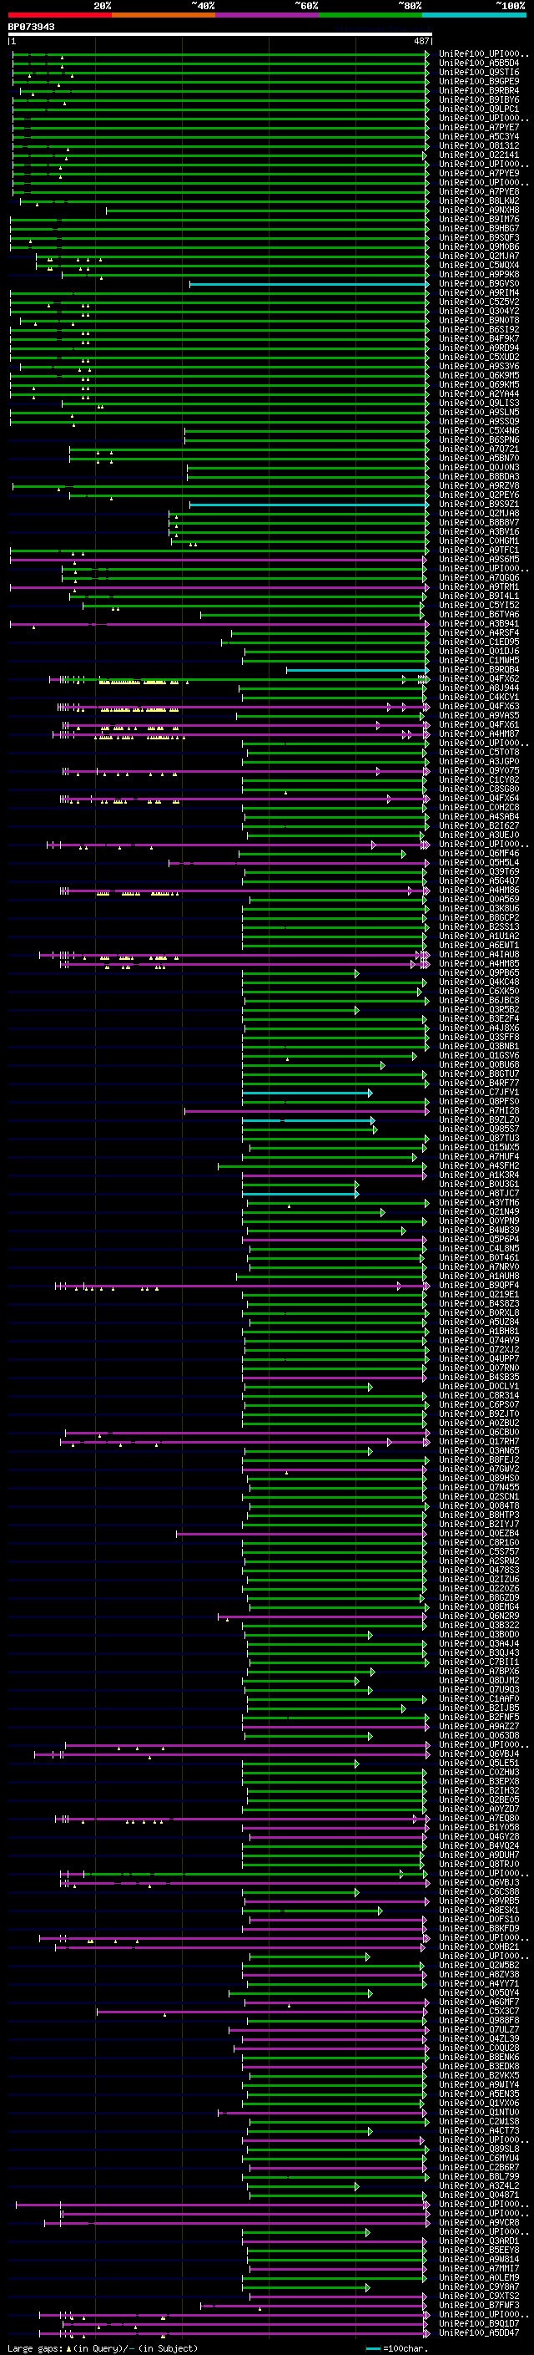Open hit UniRef100_A4IAU8
The height and width of the screenshot is (2355, 534).
pyautogui.click(x=479, y=954)
